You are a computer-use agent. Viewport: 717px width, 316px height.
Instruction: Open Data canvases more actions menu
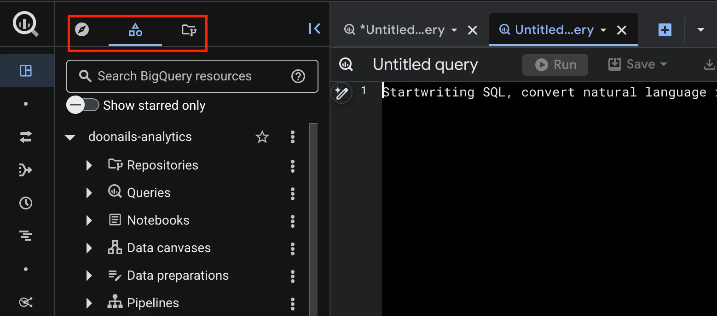pyautogui.click(x=293, y=248)
